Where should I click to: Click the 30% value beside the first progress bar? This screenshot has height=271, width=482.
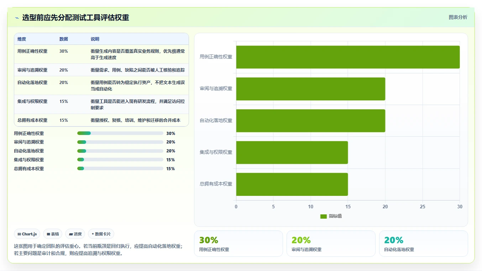click(x=171, y=134)
